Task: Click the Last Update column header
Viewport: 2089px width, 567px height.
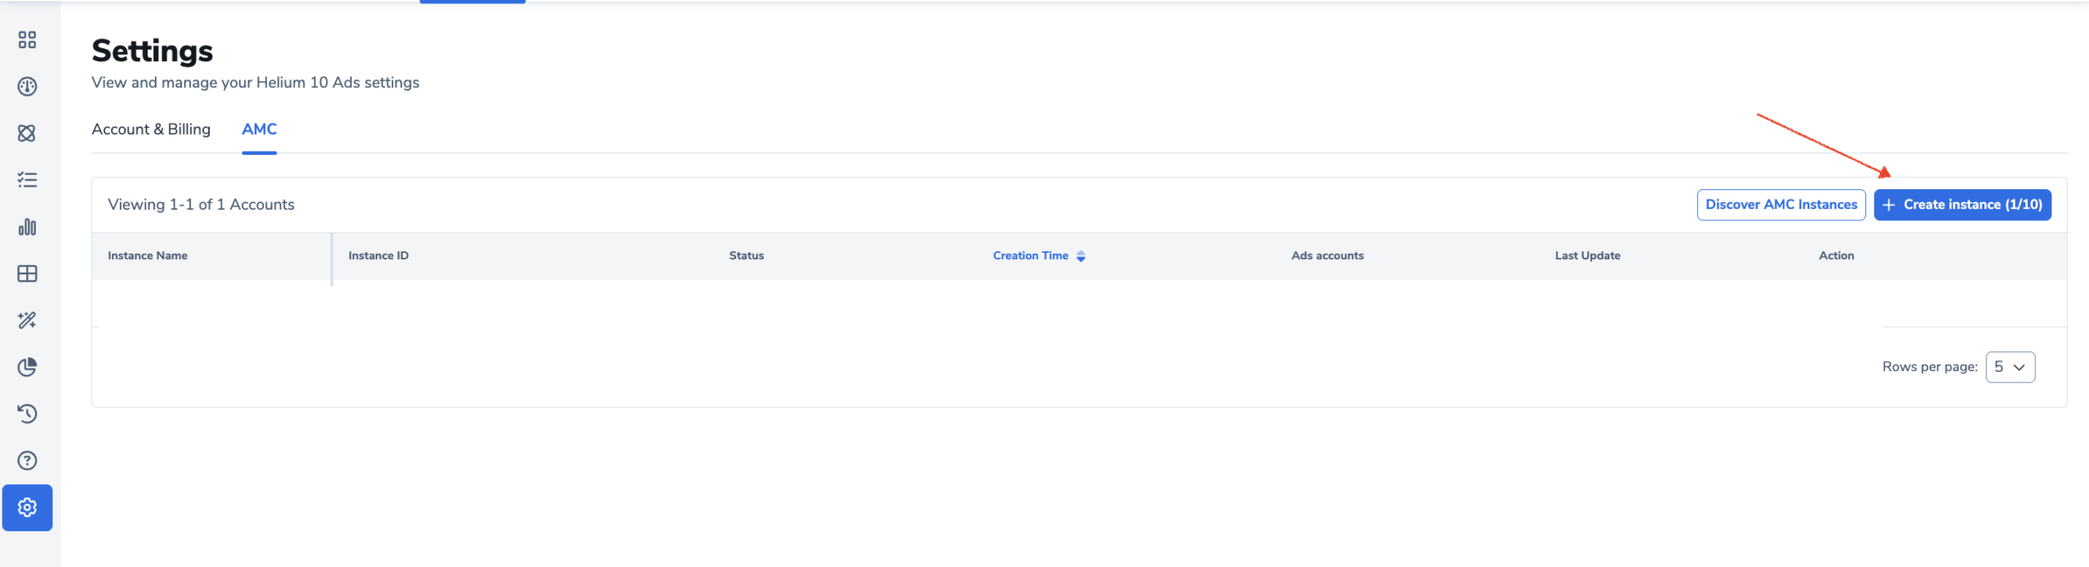Action: (1587, 255)
